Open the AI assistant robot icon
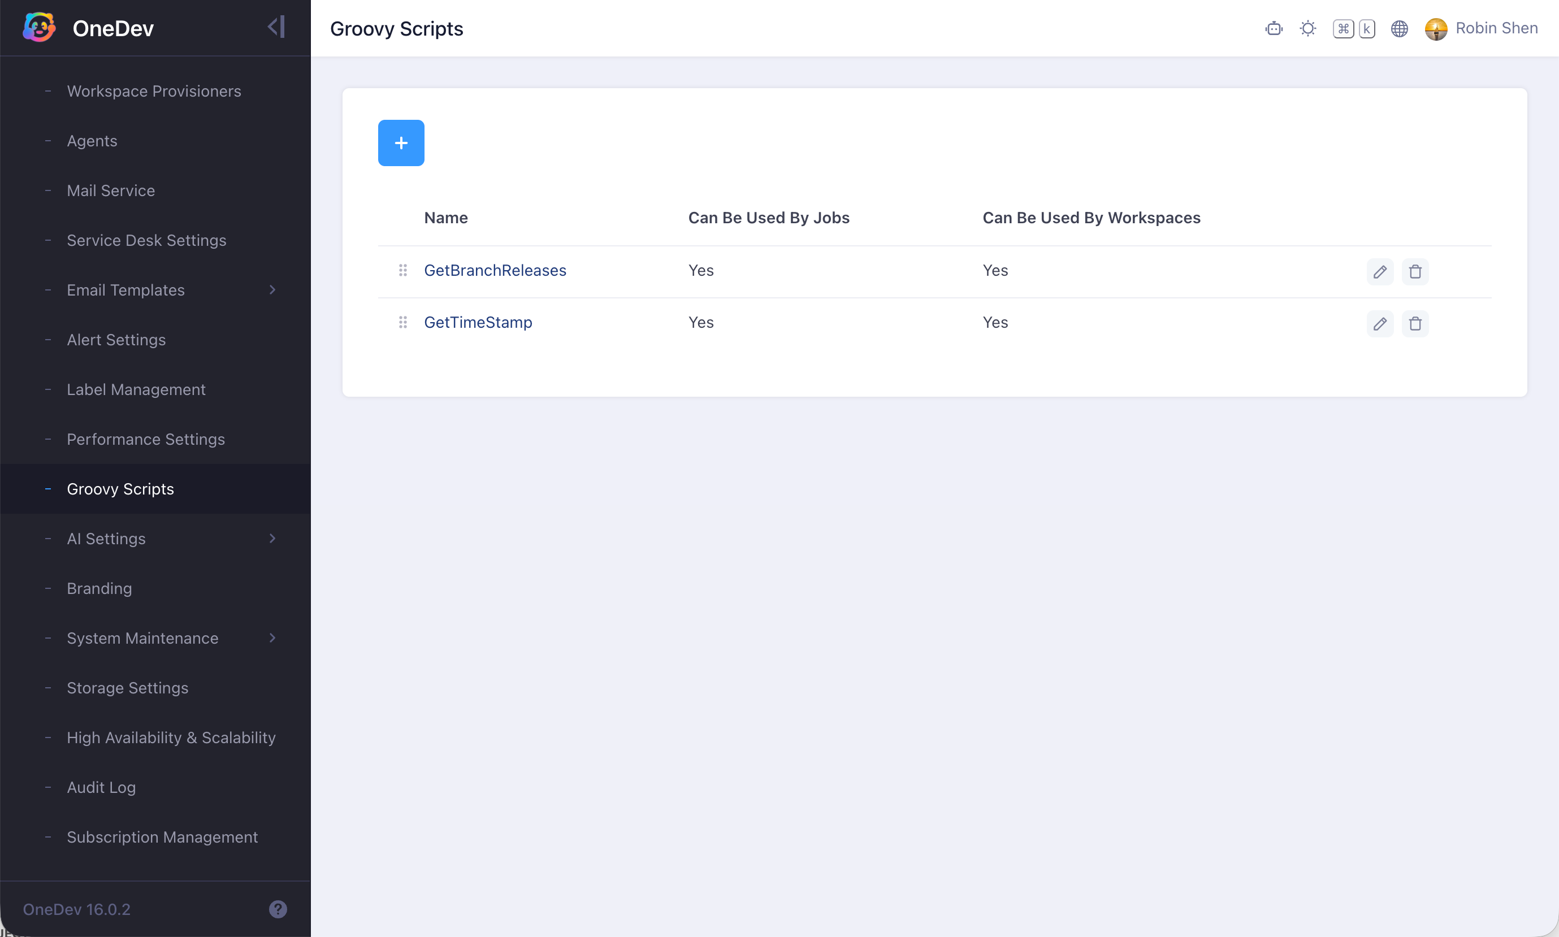This screenshot has height=937, width=1559. pyautogui.click(x=1274, y=28)
